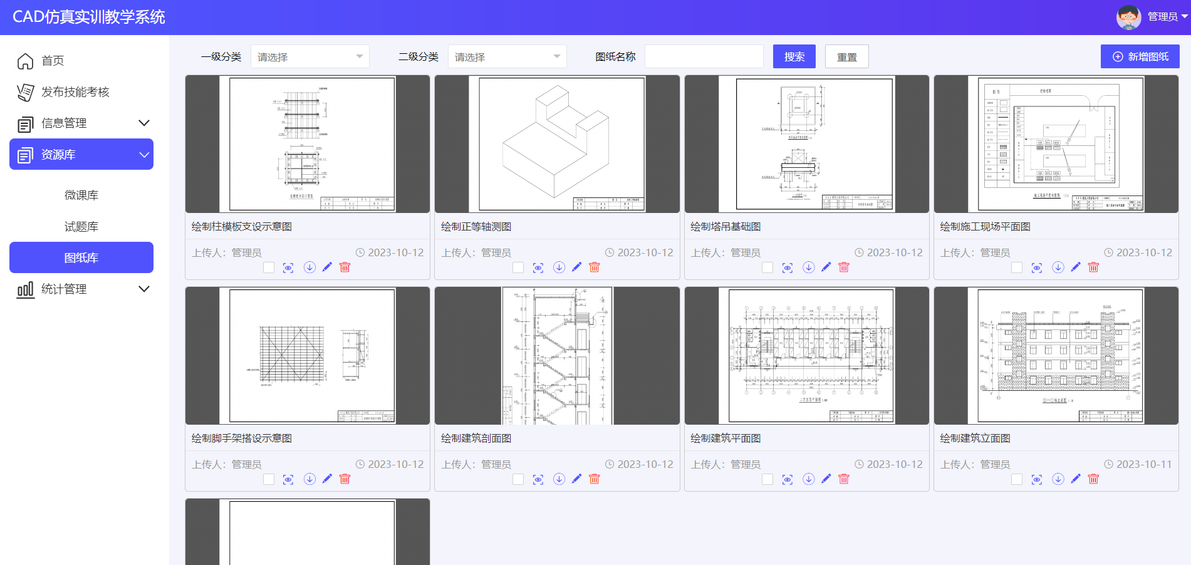Tick the checkbox for 绘制建筑剖面图
Viewport: 1191px width, 565px height.
coord(518,479)
